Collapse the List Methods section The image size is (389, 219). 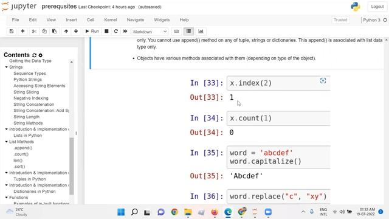click(7, 142)
